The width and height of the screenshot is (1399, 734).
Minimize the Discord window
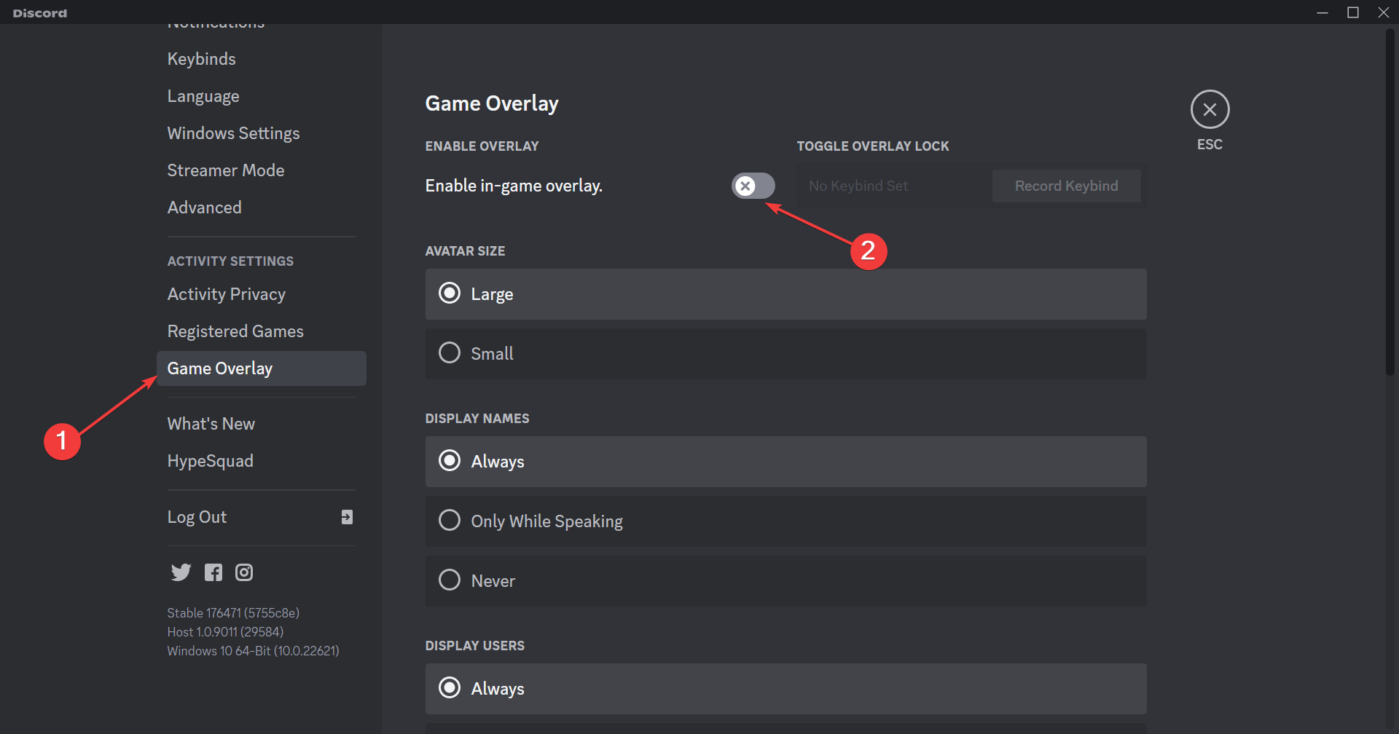click(1322, 12)
